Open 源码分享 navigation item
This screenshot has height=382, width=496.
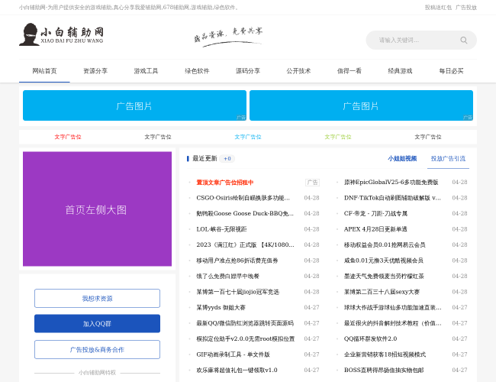(x=248, y=71)
